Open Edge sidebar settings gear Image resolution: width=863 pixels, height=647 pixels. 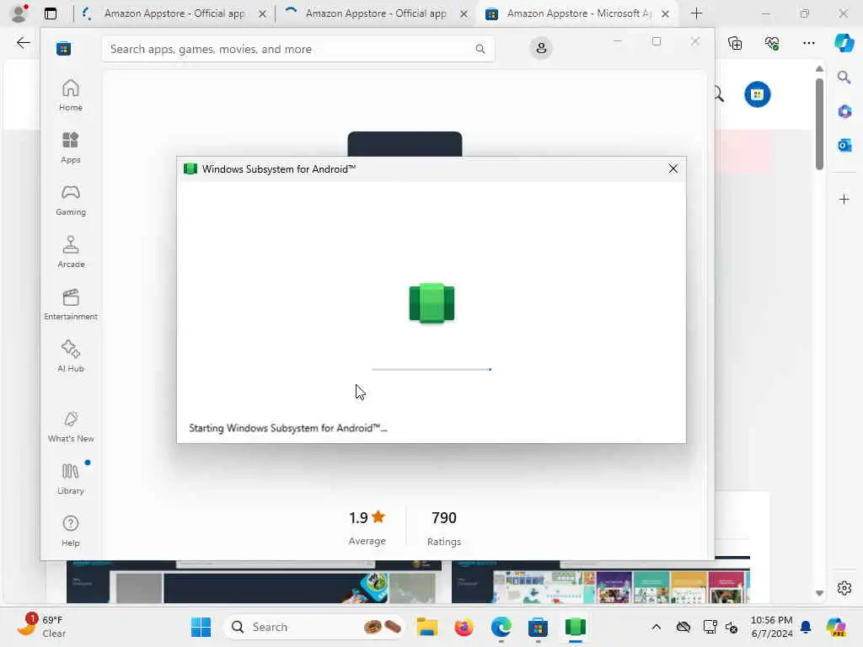click(x=844, y=588)
